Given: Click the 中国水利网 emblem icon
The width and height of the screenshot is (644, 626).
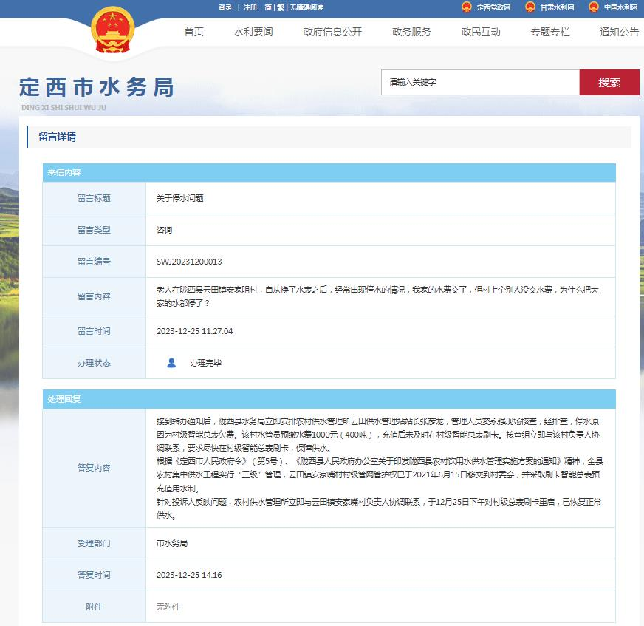Looking at the screenshot, I should coord(593,7).
